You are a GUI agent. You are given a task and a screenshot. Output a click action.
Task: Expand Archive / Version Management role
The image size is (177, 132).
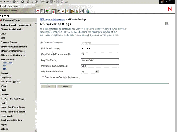coord(16,25)
